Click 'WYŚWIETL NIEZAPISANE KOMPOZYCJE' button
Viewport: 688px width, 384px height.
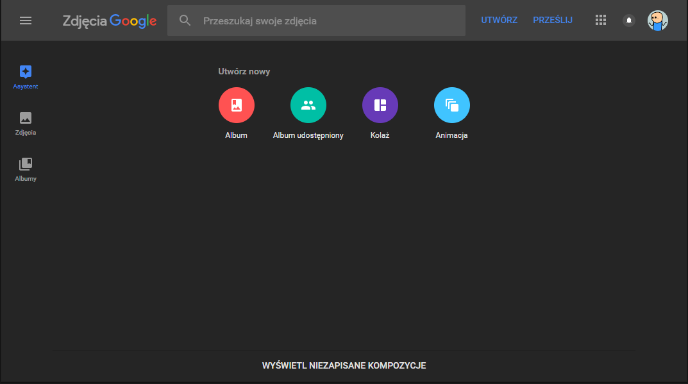coord(344,366)
